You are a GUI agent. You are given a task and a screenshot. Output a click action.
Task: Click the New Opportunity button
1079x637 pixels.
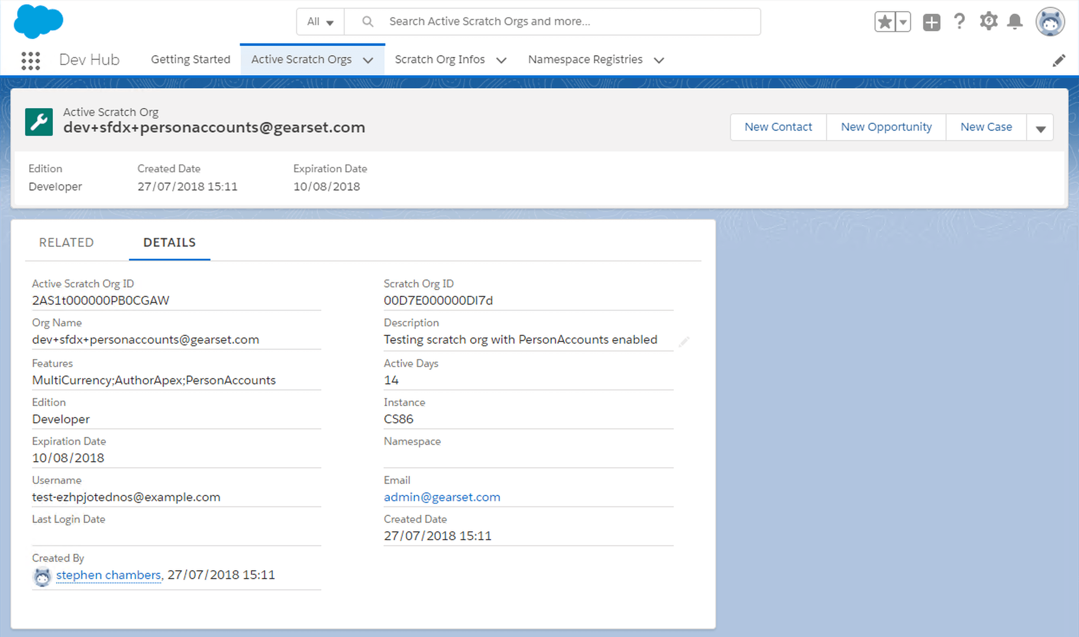click(x=886, y=127)
